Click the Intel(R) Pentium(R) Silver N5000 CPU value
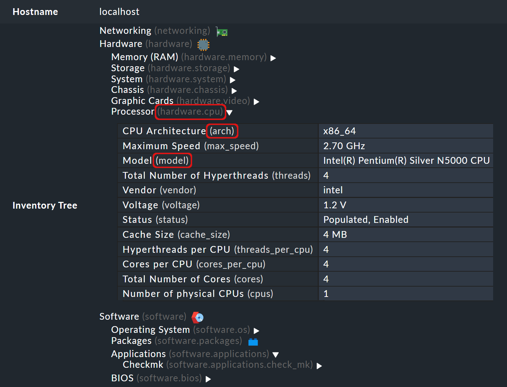 tap(406, 160)
